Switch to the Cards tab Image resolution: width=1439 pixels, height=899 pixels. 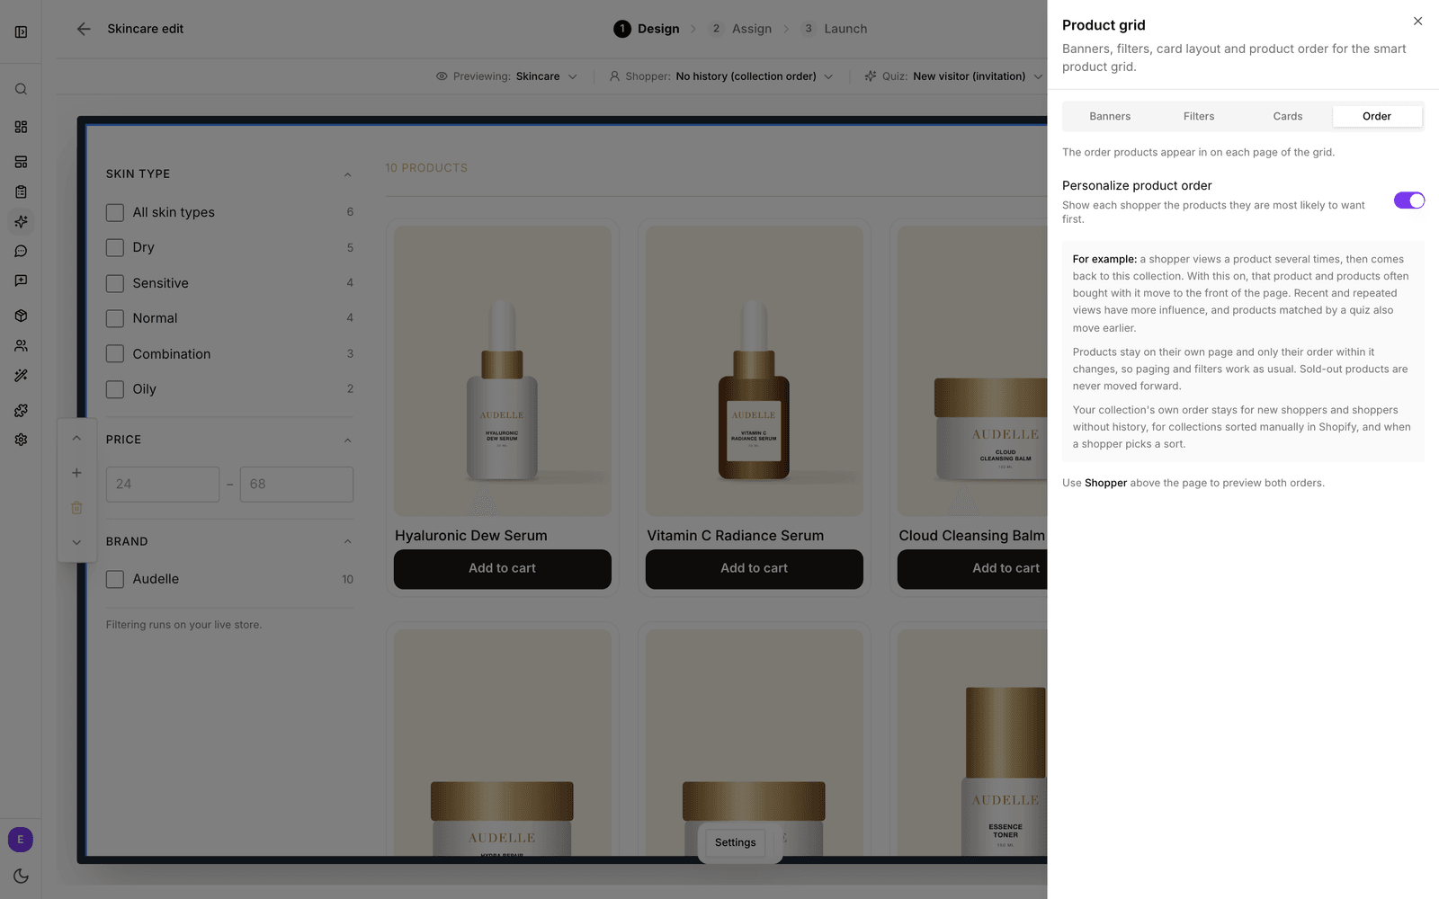(x=1288, y=116)
